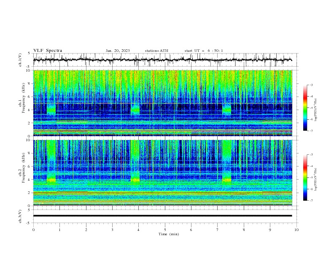Click the time axis tick label "3"

click(112, 230)
